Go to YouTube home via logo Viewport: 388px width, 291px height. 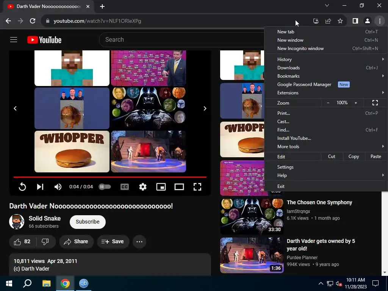(x=44, y=40)
